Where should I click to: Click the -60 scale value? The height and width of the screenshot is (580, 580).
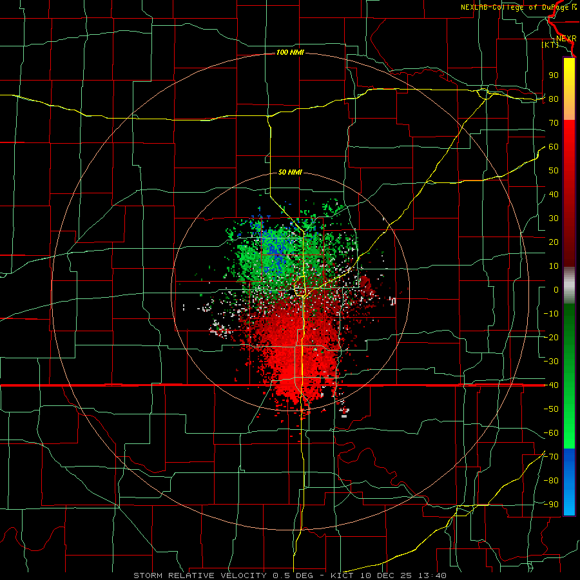tap(551, 433)
